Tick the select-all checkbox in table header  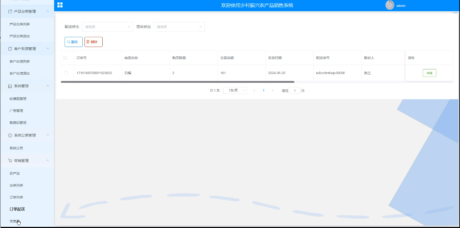click(65, 58)
